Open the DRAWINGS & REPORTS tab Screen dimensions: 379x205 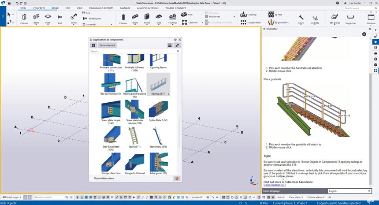click(x=101, y=8)
